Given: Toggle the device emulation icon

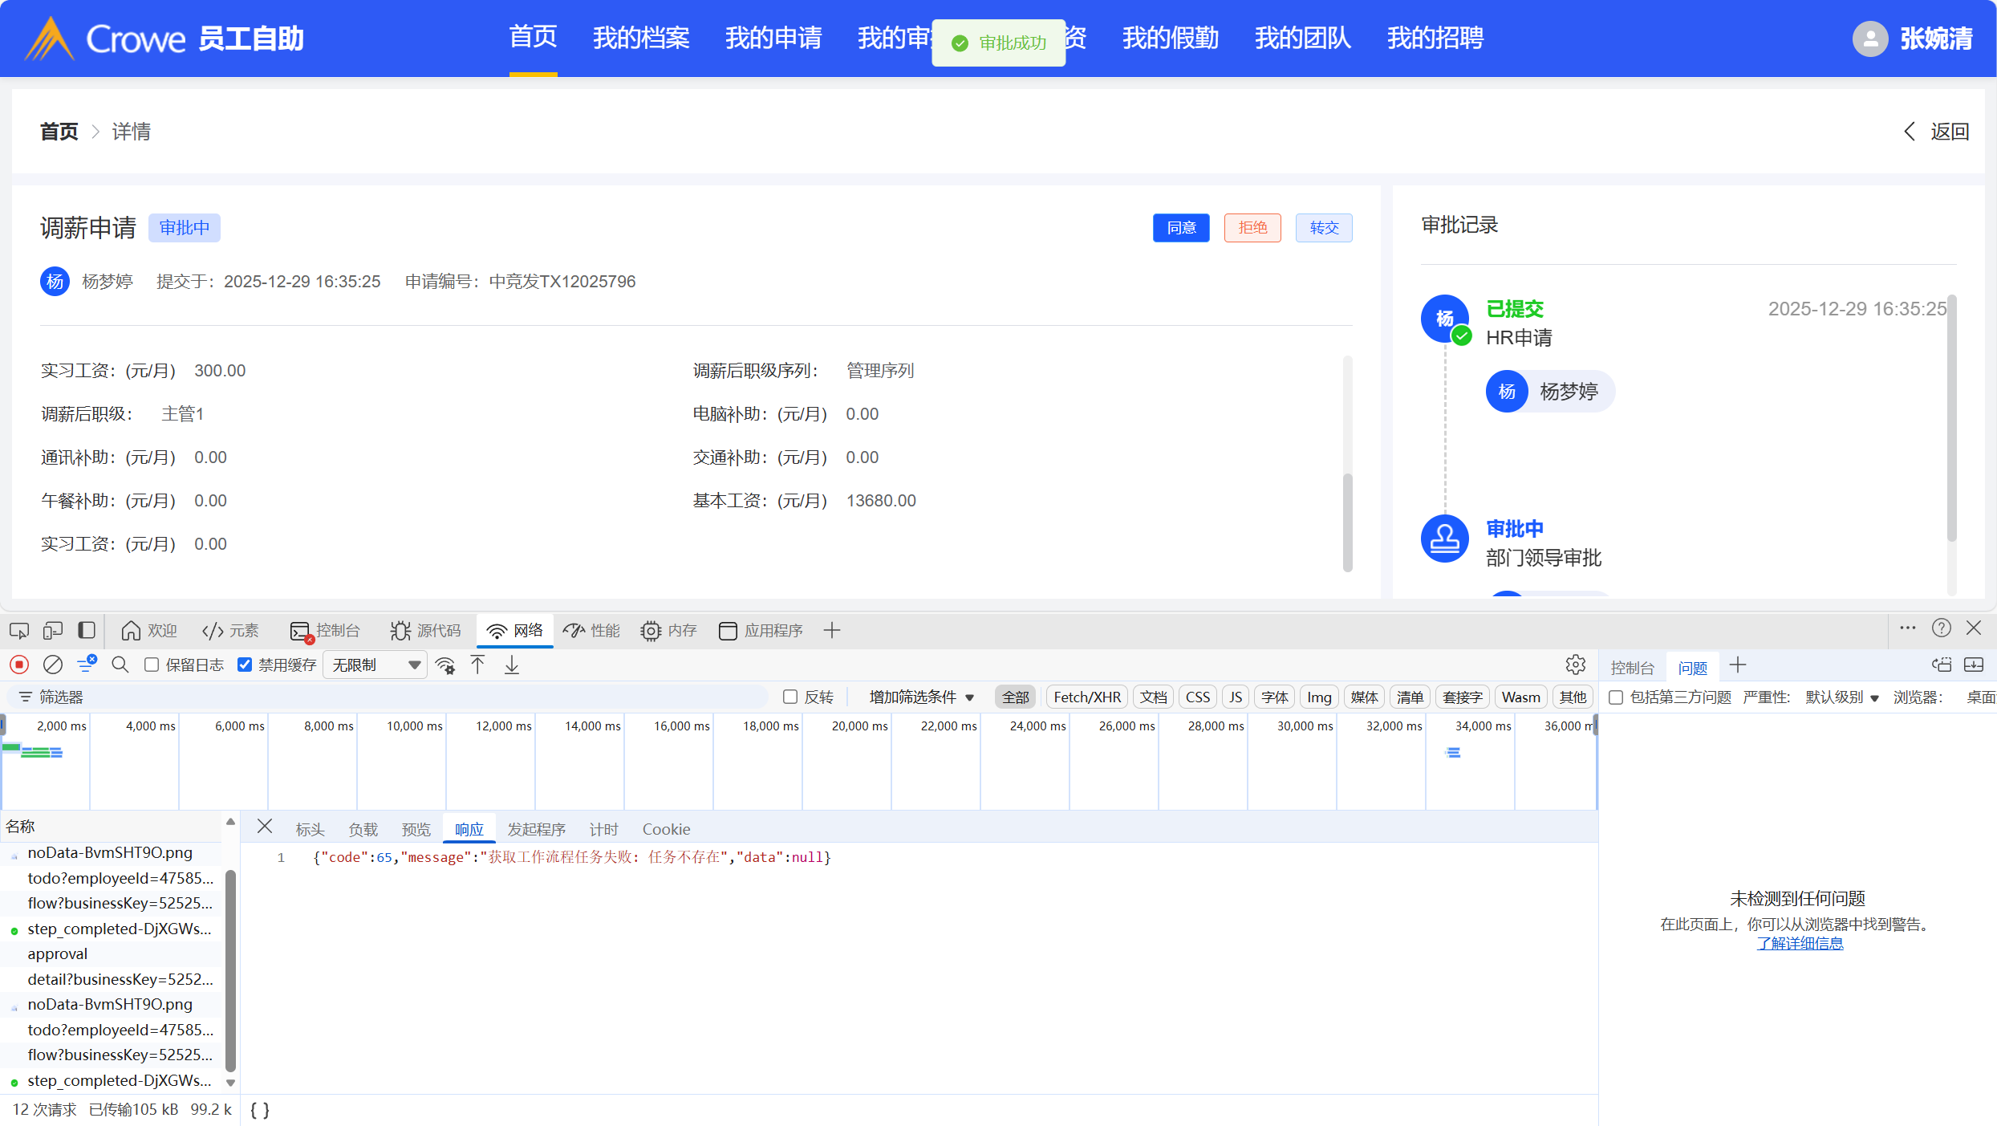Looking at the screenshot, I should pos(53,631).
